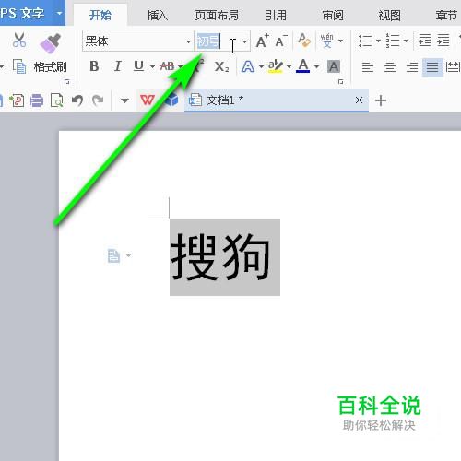Viewport: 461px width, 461px height.
Task: Open the highlight color dropdown arrow
Action: tap(289, 66)
